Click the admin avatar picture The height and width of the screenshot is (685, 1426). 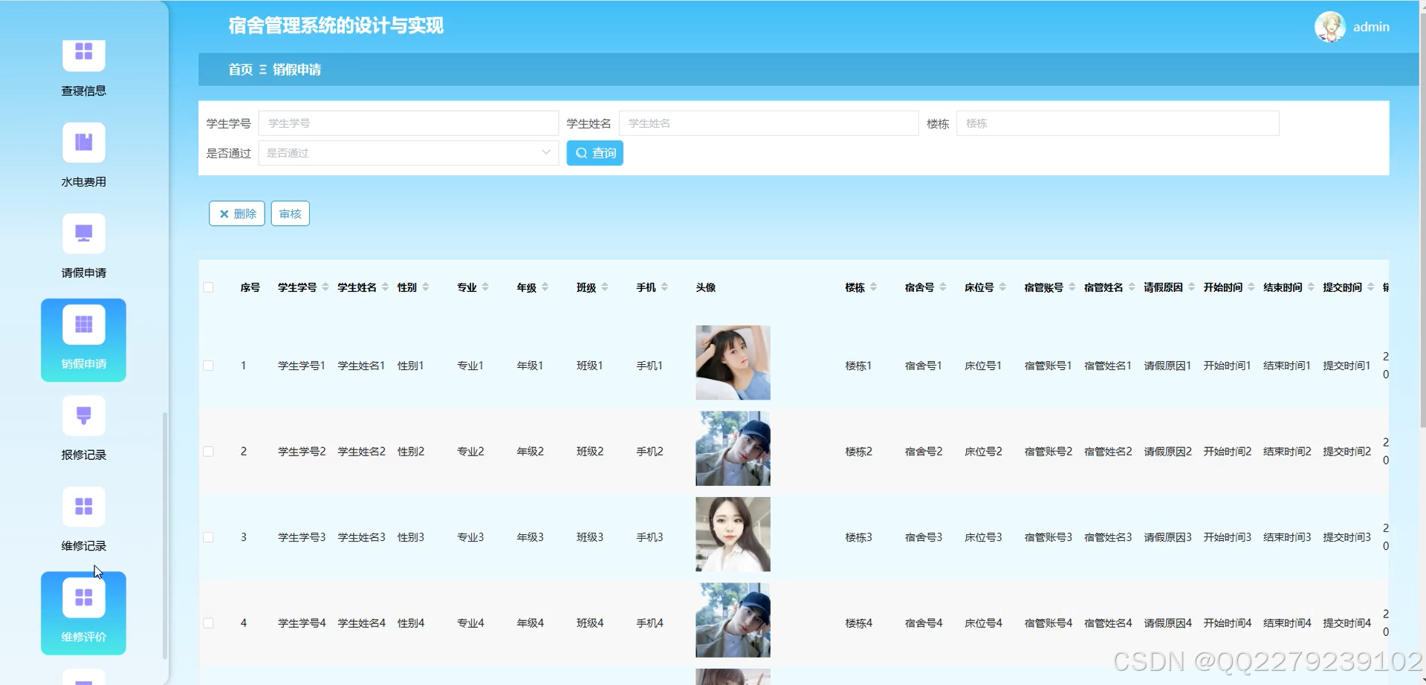pos(1329,27)
